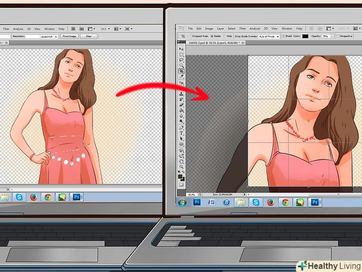
Task: Click the Front Image button
Action: [x=70, y=36]
